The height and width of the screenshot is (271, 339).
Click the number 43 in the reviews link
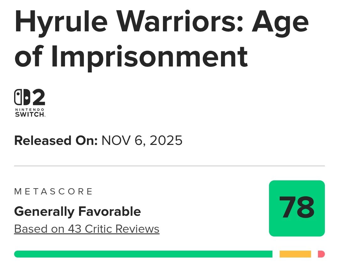click(74, 229)
